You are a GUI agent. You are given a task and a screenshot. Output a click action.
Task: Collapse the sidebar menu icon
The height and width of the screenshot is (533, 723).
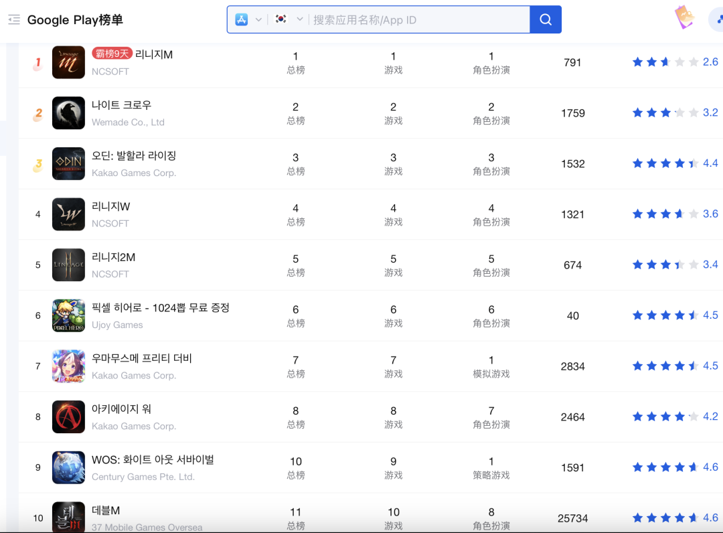[x=14, y=19]
